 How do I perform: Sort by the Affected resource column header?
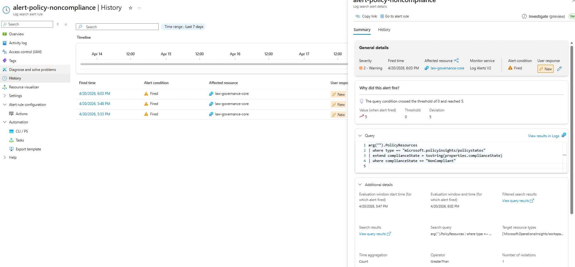coord(223,83)
